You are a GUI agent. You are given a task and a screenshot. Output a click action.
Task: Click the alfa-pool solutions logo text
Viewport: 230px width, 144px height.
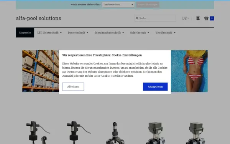39,18
